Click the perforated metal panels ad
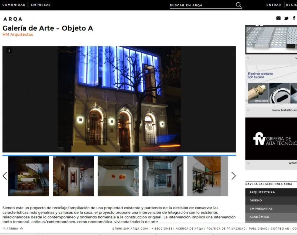The height and width of the screenshot is (235, 297). (271, 39)
